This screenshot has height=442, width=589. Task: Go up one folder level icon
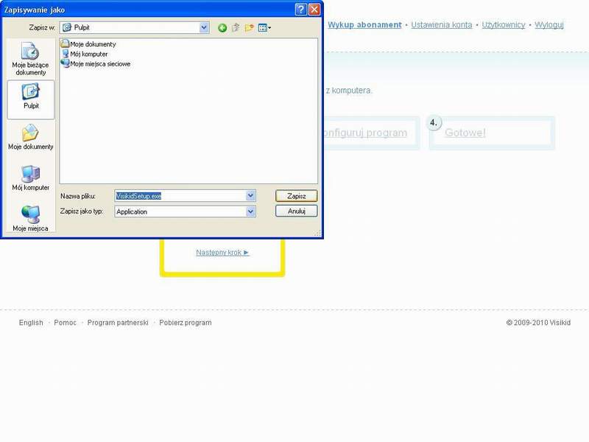[x=236, y=27]
